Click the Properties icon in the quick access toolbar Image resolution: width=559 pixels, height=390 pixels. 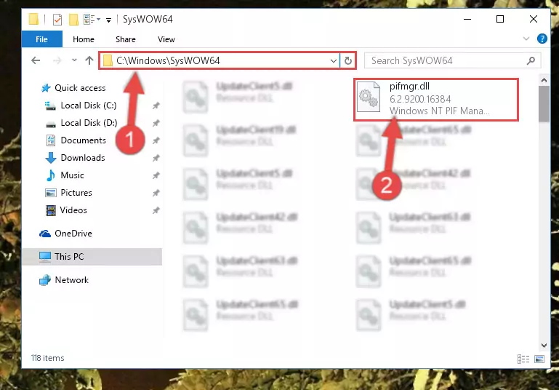point(57,19)
